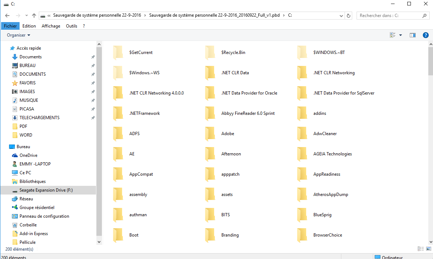Expand hidden breadcrumb chevrons in address bar
433x259 pixels.
click(49, 16)
